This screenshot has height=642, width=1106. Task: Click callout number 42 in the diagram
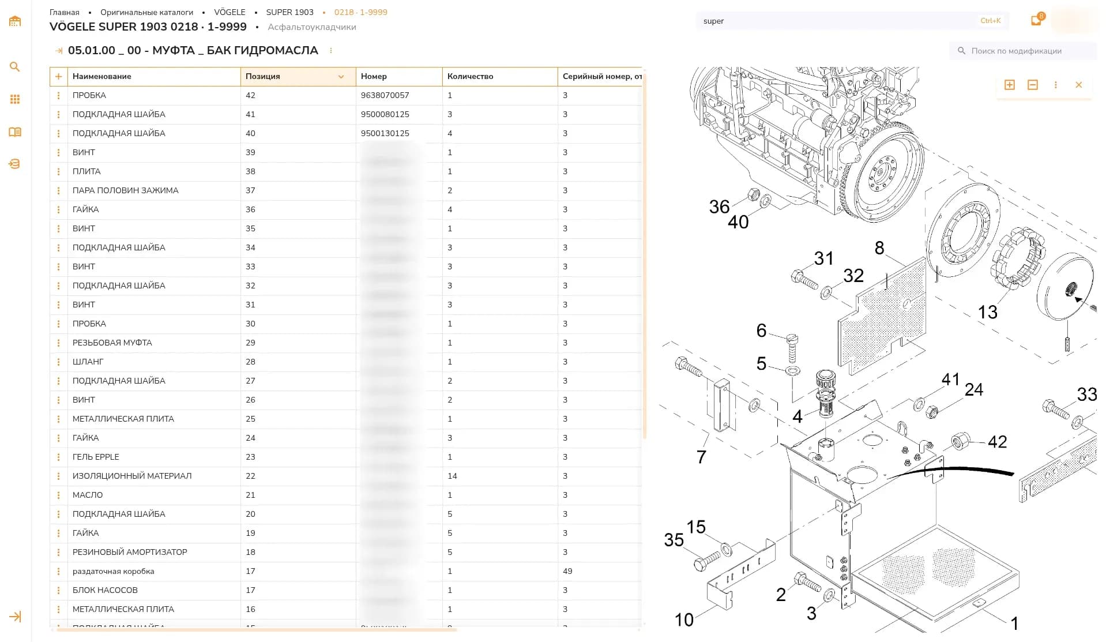coord(997,442)
